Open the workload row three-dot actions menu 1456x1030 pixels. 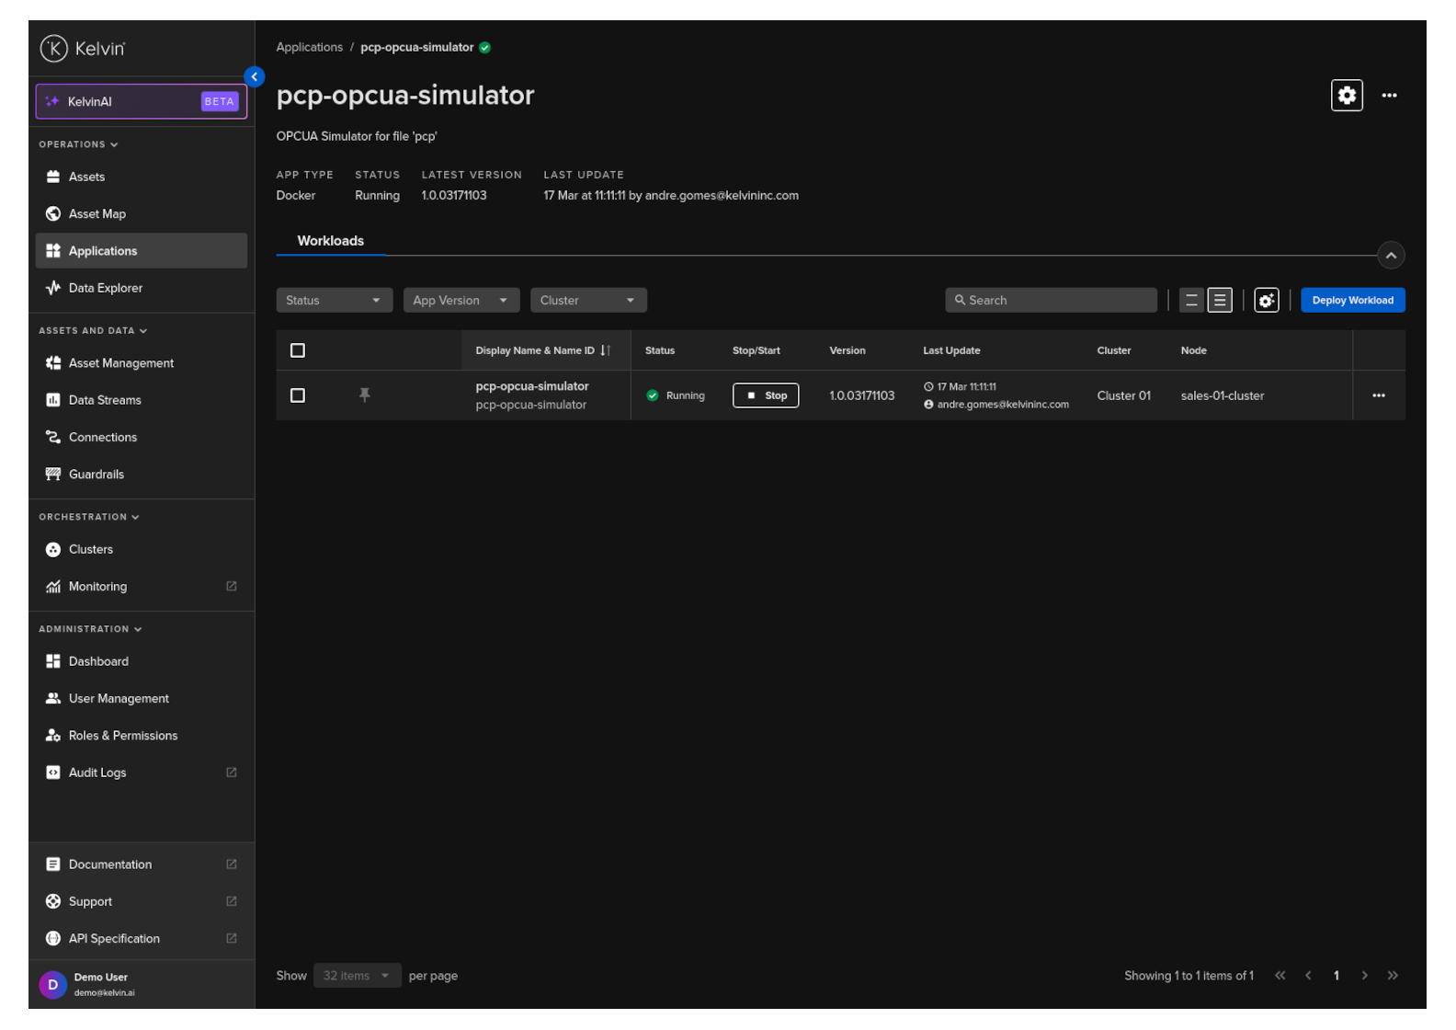click(x=1378, y=395)
